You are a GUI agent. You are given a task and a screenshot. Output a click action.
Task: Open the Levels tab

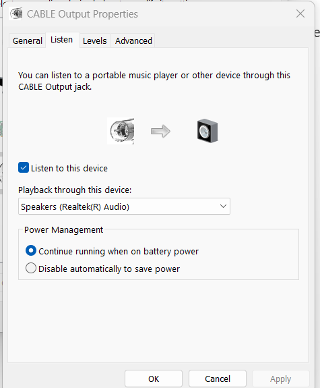tap(95, 41)
